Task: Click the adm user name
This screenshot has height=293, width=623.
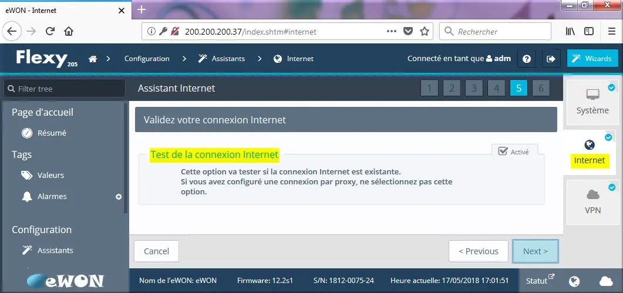Action: (x=502, y=59)
